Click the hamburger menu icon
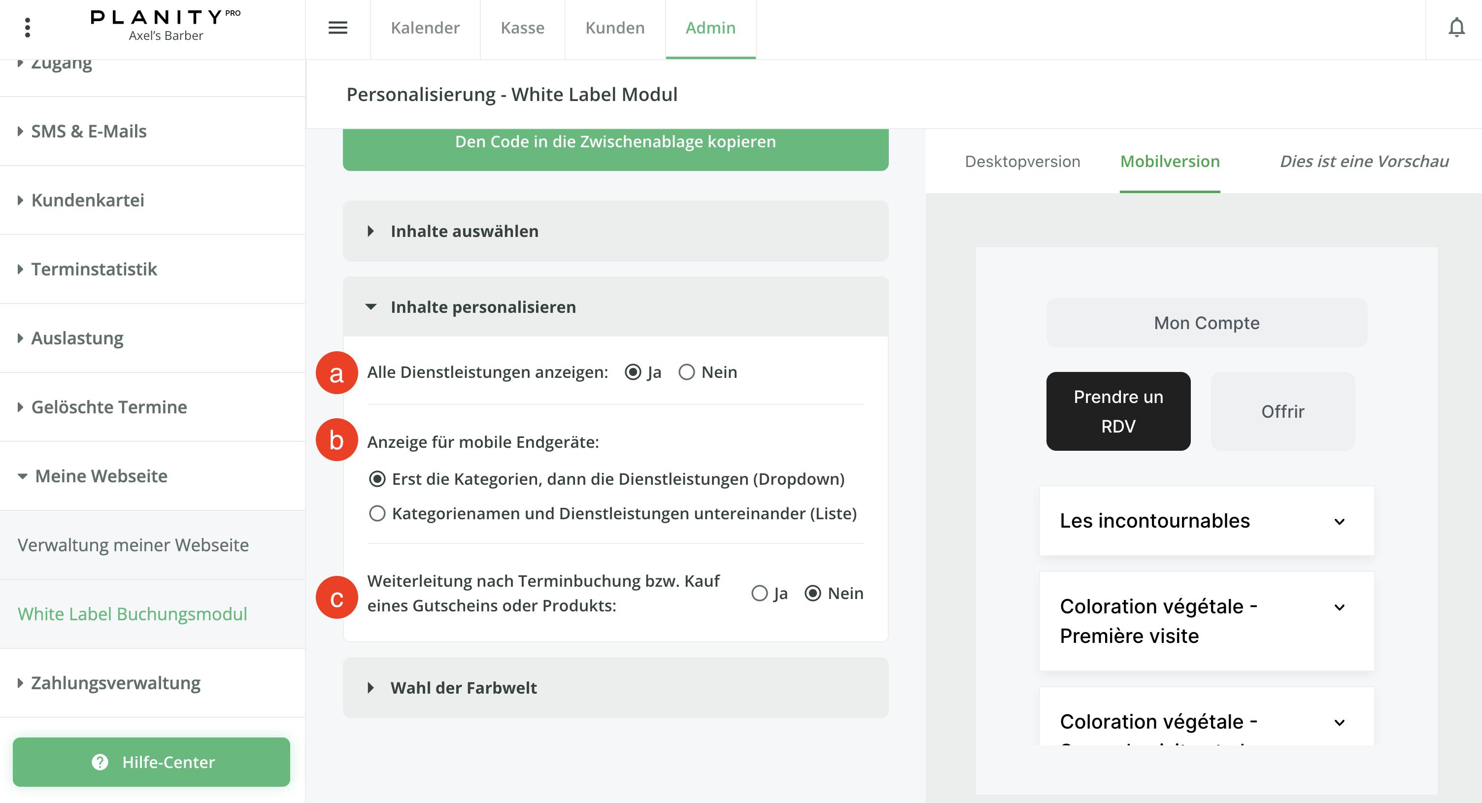The image size is (1482, 803). [337, 27]
